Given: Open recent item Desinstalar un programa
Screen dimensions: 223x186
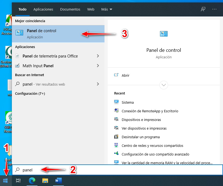Looking at the screenshot, I should click(x=140, y=137).
